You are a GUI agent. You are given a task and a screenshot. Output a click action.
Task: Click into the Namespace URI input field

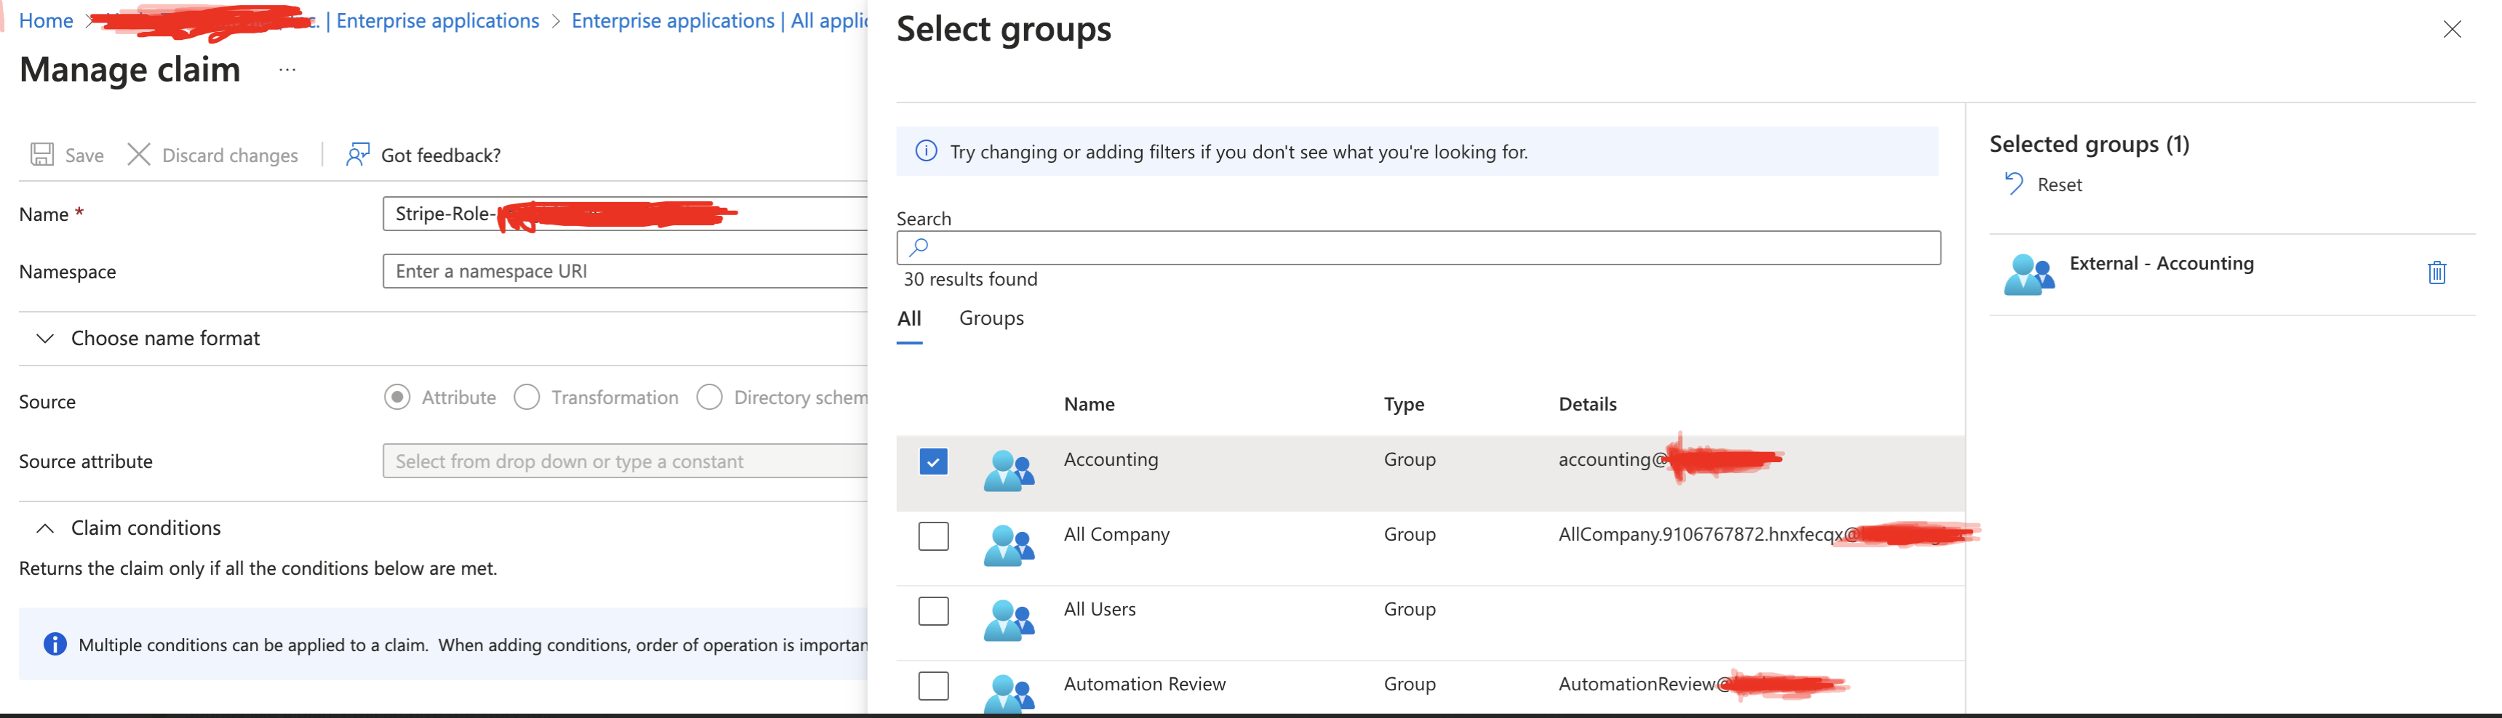tap(625, 271)
